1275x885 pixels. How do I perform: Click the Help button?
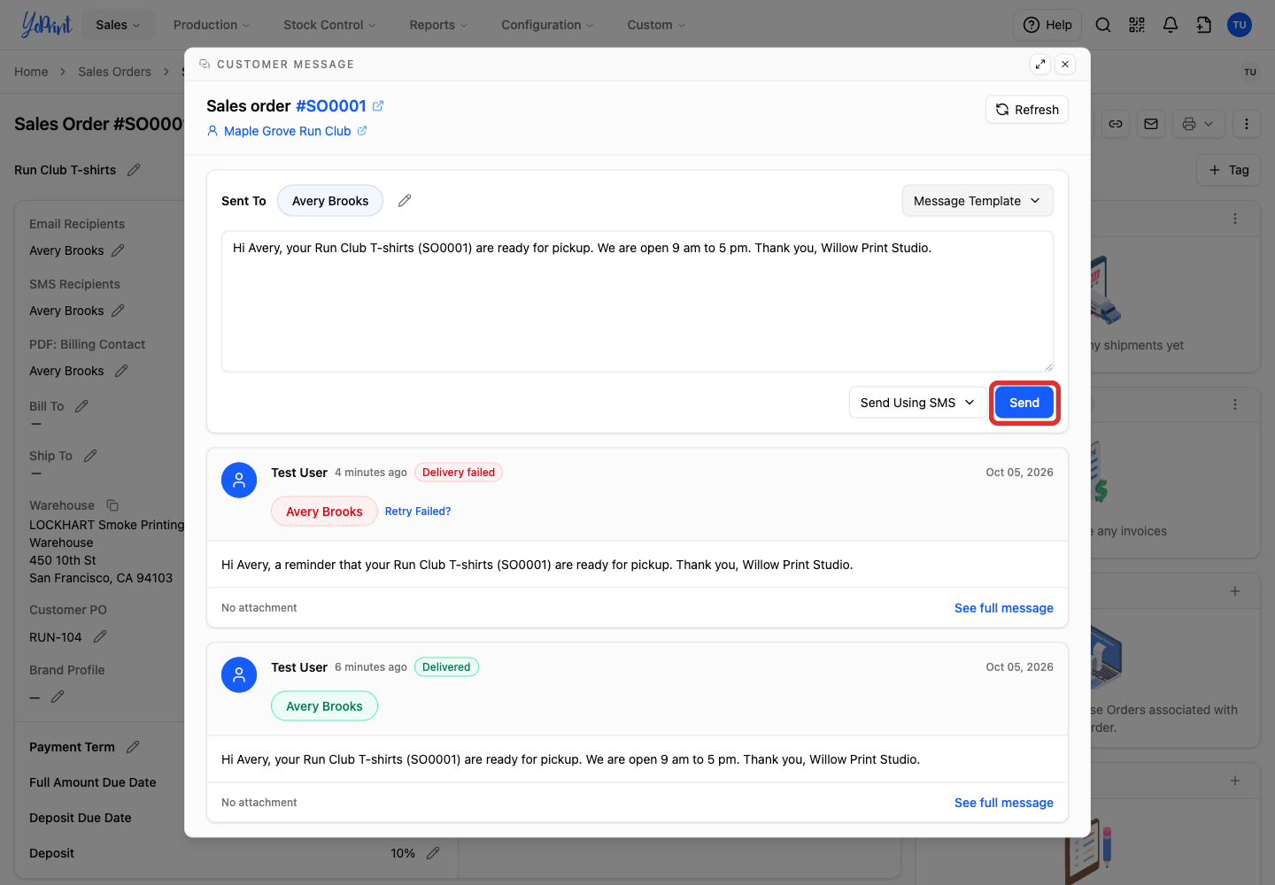[1047, 25]
